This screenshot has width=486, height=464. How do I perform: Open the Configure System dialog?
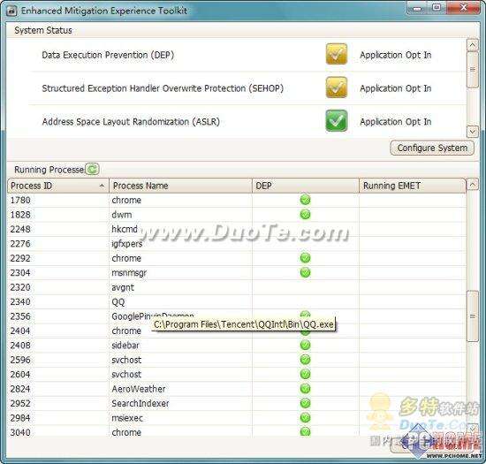(432, 148)
